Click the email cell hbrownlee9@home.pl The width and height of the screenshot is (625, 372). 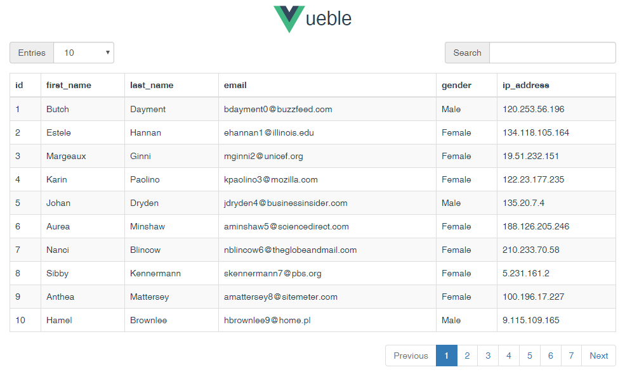(x=267, y=320)
